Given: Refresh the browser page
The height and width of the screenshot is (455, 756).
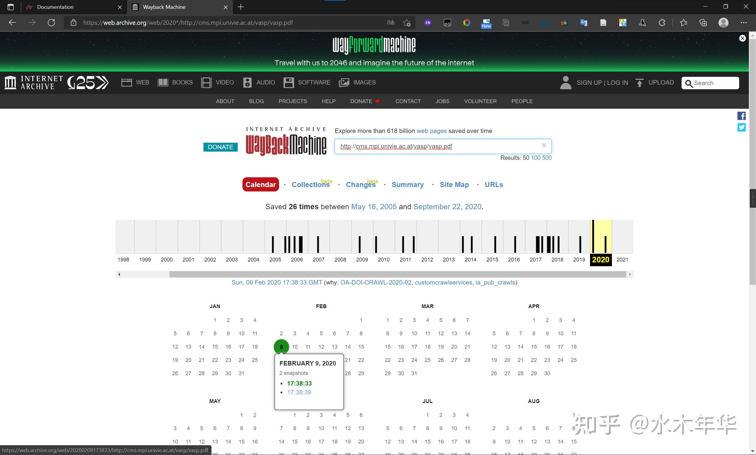Looking at the screenshot, I should (51, 23).
